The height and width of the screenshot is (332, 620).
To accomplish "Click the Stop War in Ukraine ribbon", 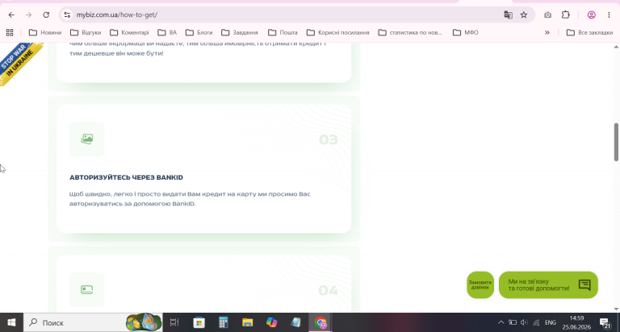I will tap(19, 63).
